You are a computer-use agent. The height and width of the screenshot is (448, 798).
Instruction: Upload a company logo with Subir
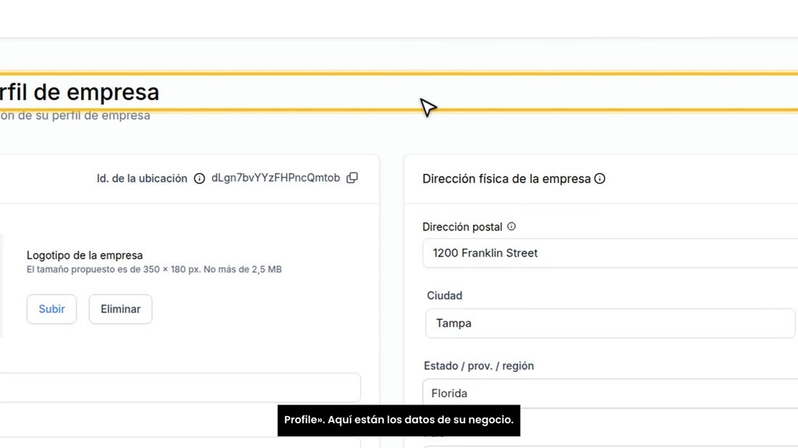coord(52,309)
